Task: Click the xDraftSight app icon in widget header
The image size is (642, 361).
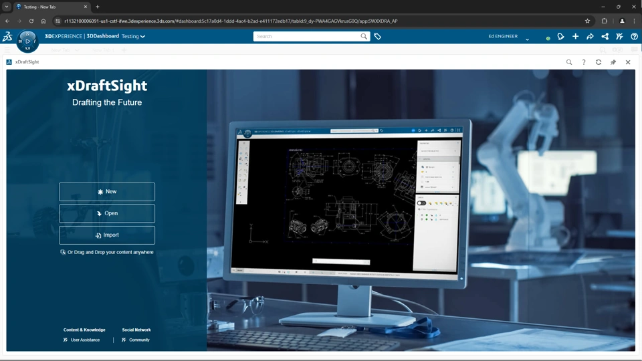Action: point(9,62)
